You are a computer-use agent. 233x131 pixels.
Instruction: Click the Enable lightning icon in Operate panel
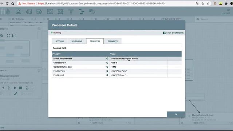[x=3, y=88]
